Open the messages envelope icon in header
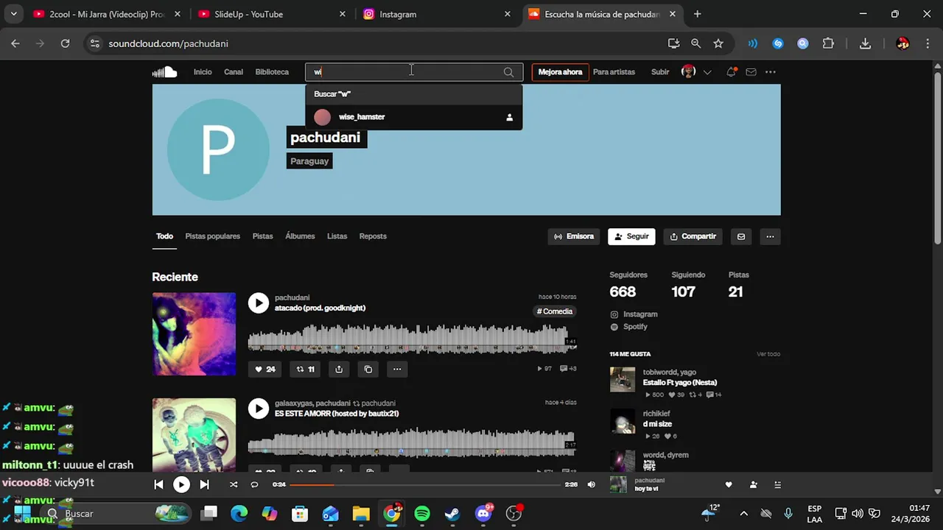Screen dimensions: 943x530 click(751, 72)
